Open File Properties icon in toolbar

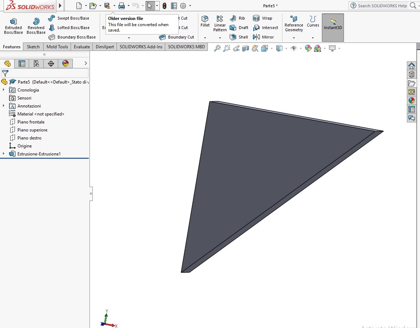coord(174,5)
